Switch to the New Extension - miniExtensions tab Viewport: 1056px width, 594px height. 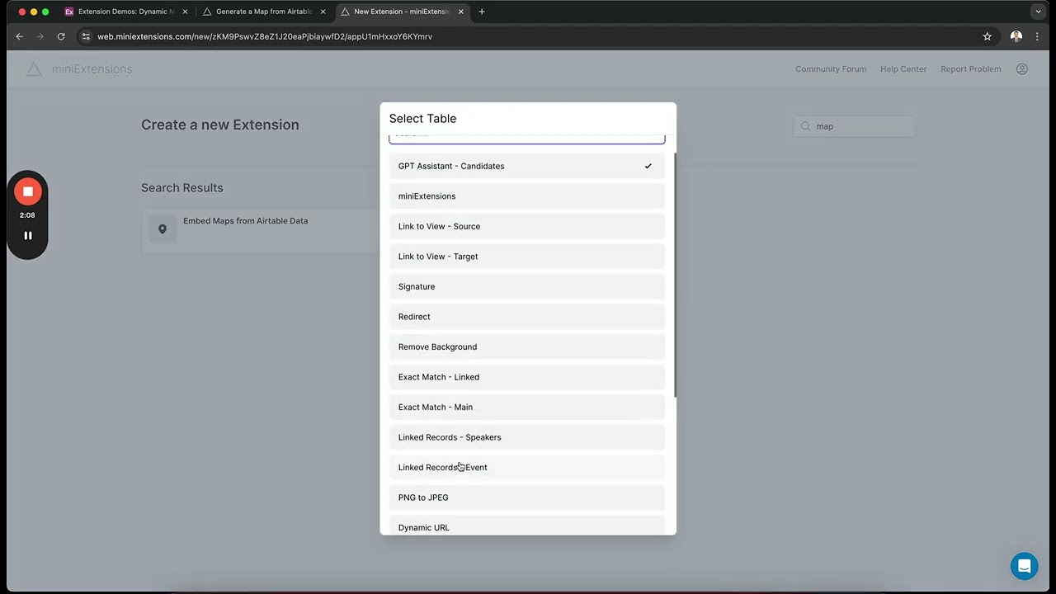coord(402,12)
